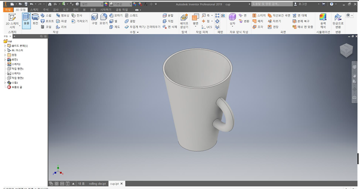Image resolution: width=359 pixels, height=189 pixels.
Task: Choose the Decal (전사) tool
Action: point(76,15)
